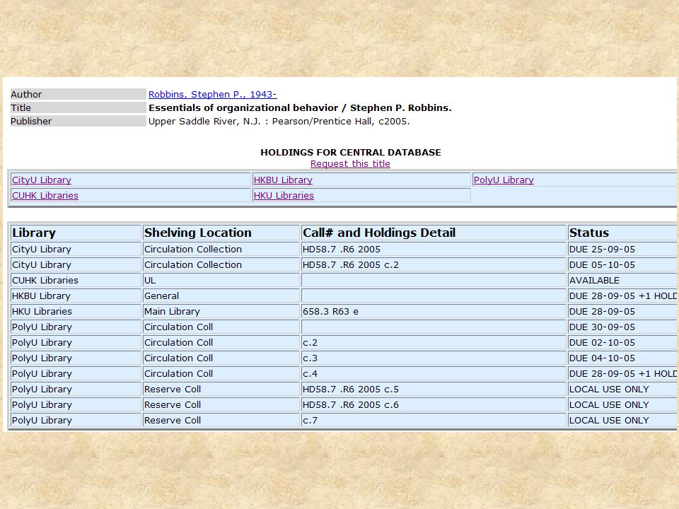Screen dimensions: 679x509
Task: Follow the CUHK Libraries holdings link
Action: [x=45, y=196]
